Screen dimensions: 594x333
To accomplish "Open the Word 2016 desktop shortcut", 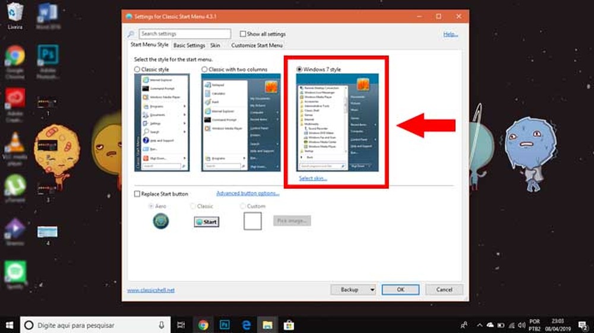I will click(x=48, y=16).
